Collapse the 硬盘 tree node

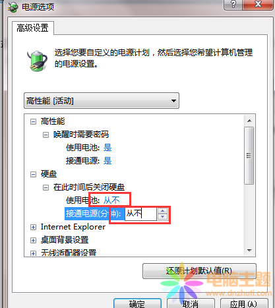pyautogui.click(x=33, y=175)
